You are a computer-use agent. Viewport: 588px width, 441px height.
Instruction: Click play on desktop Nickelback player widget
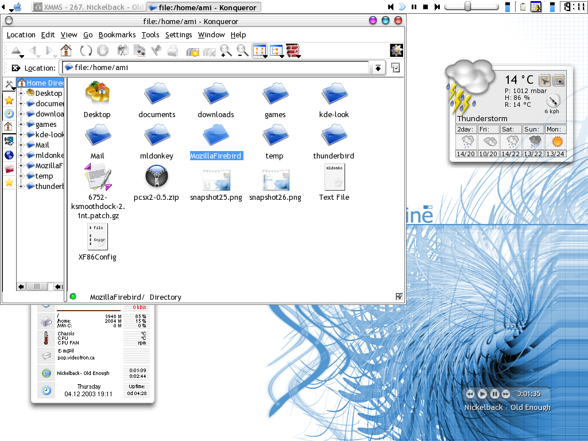pyautogui.click(x=482, y=394)
